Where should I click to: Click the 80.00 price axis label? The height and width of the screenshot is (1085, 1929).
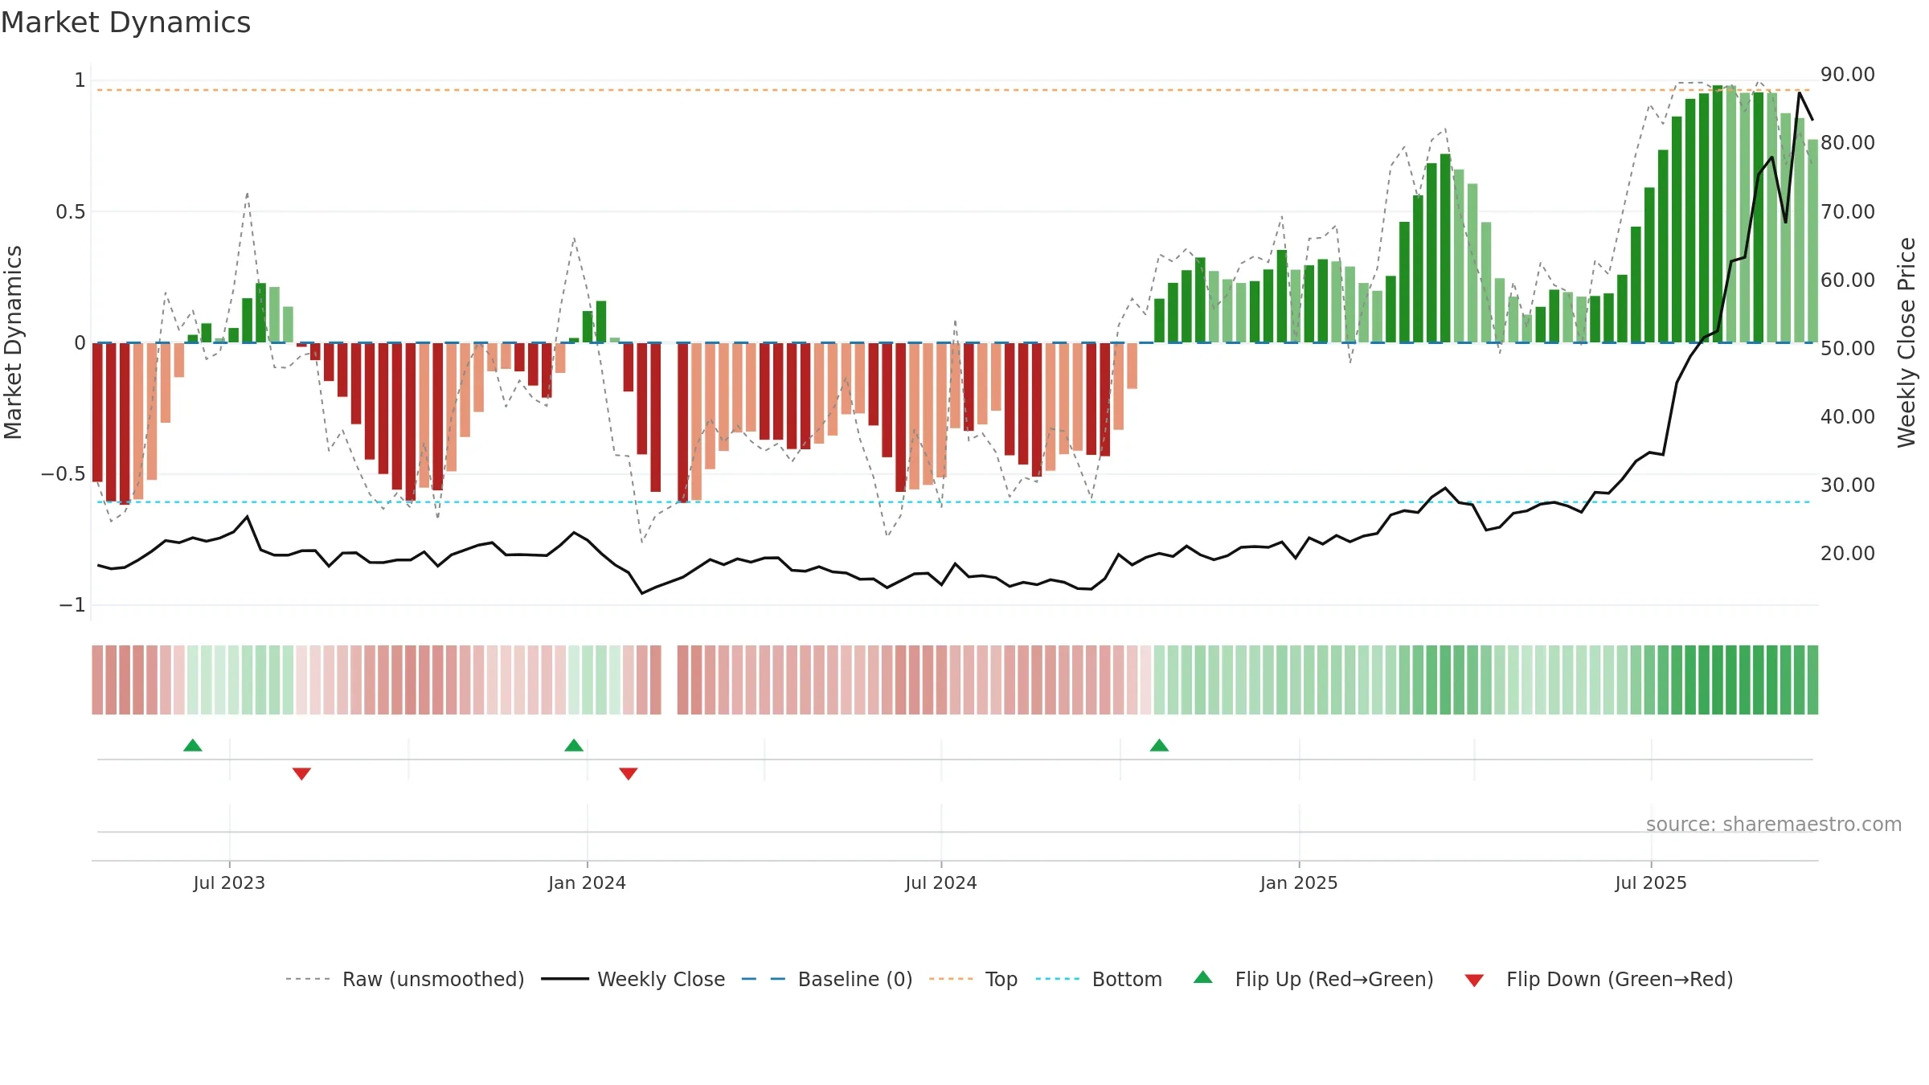pos(1848,143)
